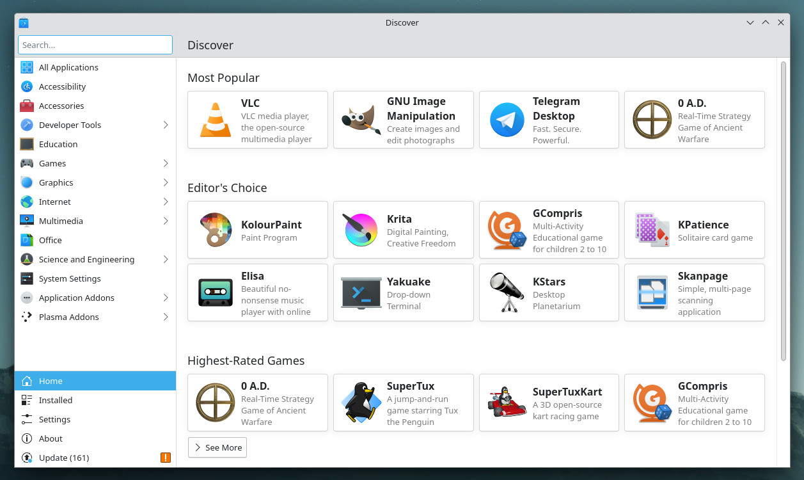Image resolution: width=804 pixels, height=480 pixels.
Task: Open the Installed applications page
Action: [95, 400]
